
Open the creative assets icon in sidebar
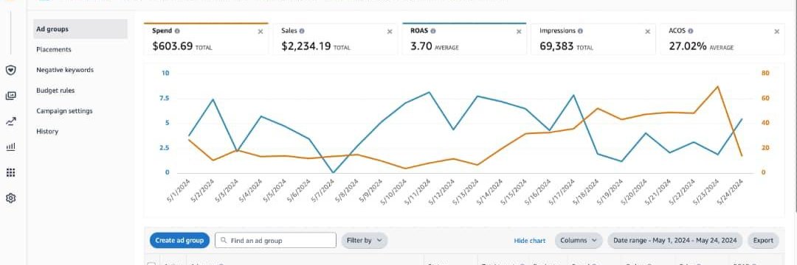[x=10, y=96]
